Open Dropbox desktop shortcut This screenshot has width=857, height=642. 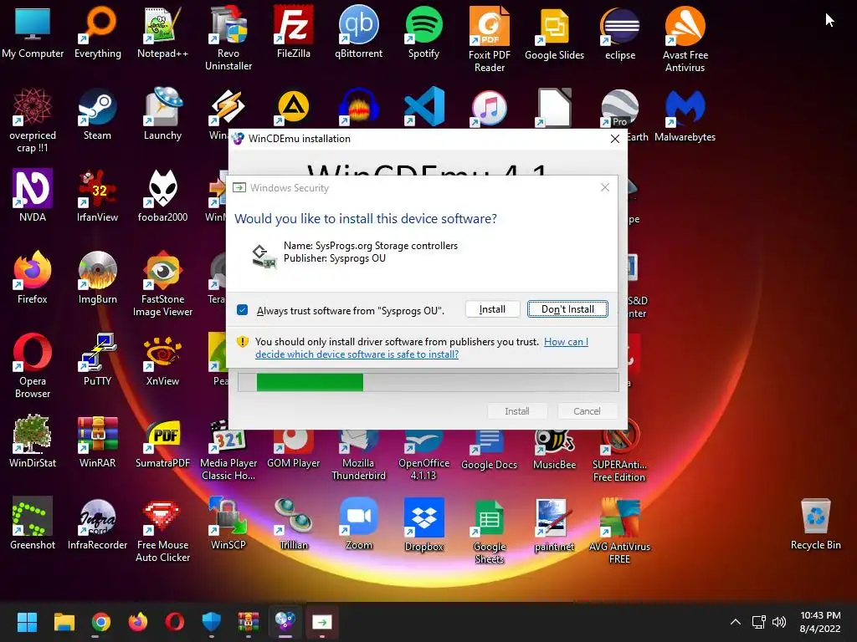tap(423, 524)
